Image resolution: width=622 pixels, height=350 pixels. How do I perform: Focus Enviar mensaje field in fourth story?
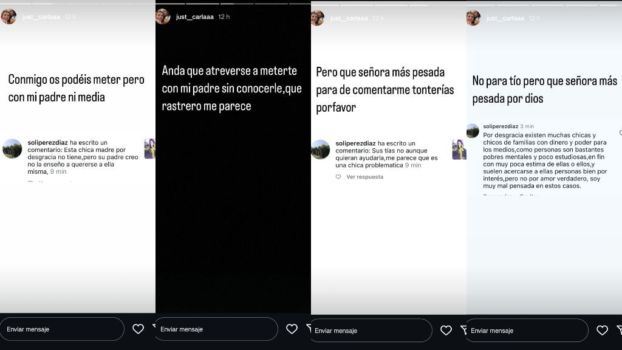(527, 330)
